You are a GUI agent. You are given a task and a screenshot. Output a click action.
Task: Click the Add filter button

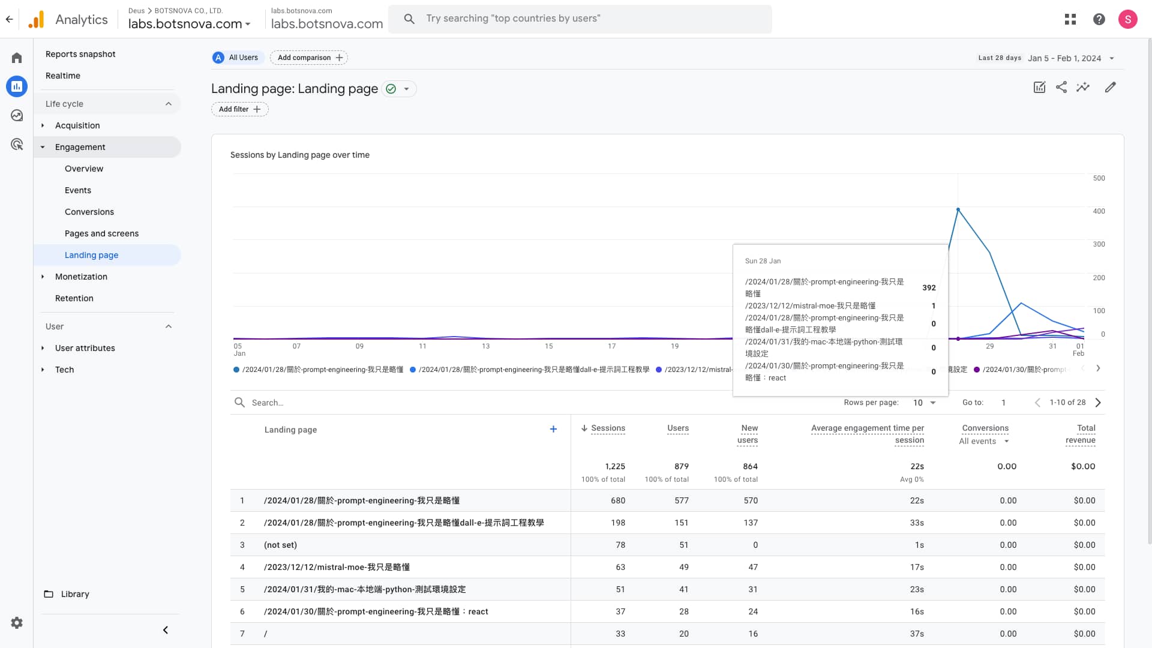(x=239, y=109)
